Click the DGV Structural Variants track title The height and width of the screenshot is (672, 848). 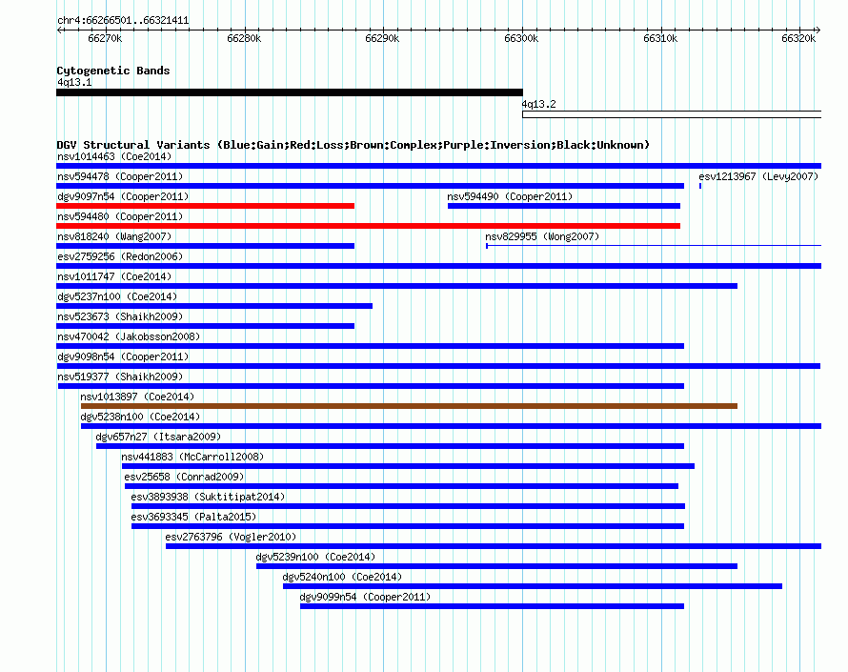(x=353, y=145)
